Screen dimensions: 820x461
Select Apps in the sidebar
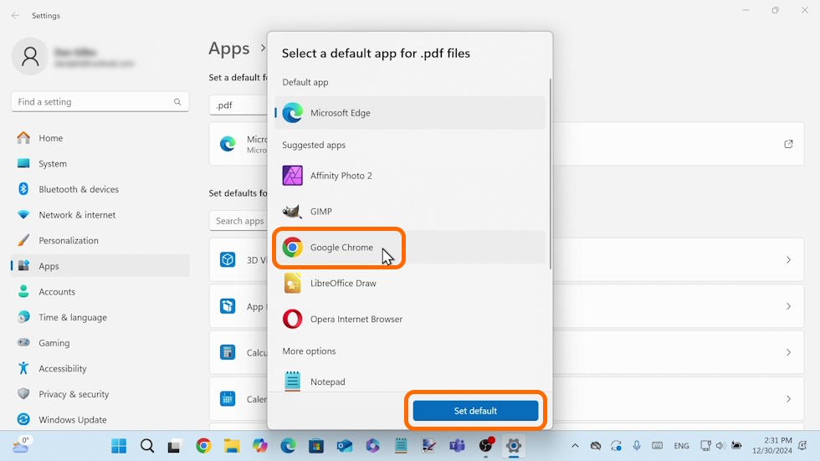[100, 266]
